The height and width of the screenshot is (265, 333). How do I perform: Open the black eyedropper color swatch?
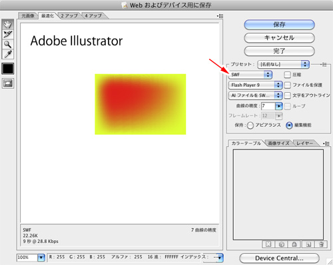pos(8,69)
